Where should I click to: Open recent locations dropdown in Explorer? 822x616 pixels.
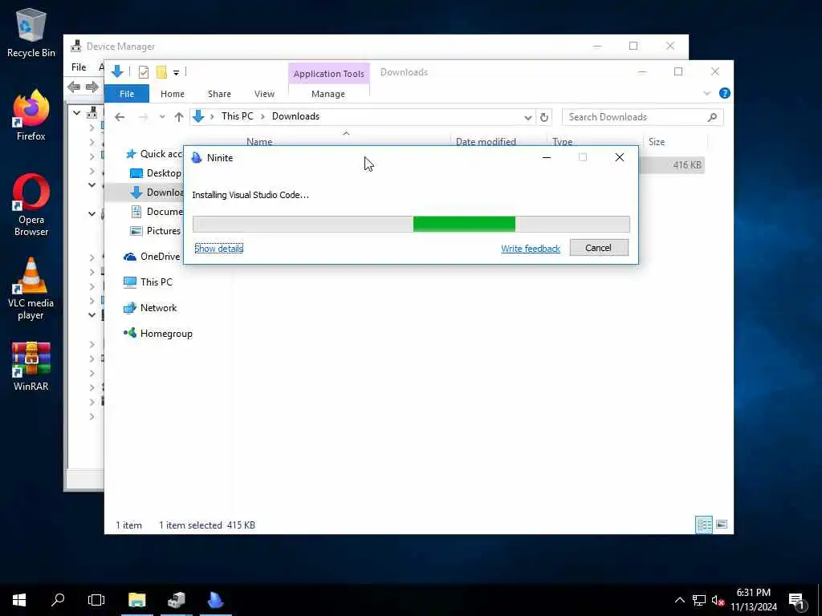tap(162, 117)
